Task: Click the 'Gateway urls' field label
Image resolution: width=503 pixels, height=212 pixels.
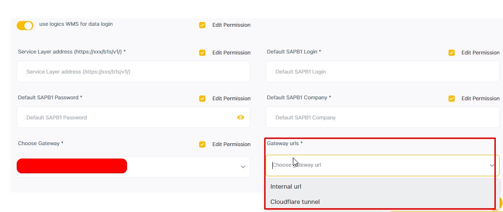Action: pos(284,143)
